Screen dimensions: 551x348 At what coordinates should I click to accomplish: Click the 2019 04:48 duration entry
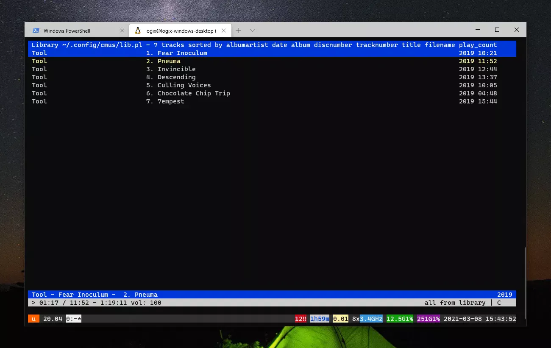[478, 93]
